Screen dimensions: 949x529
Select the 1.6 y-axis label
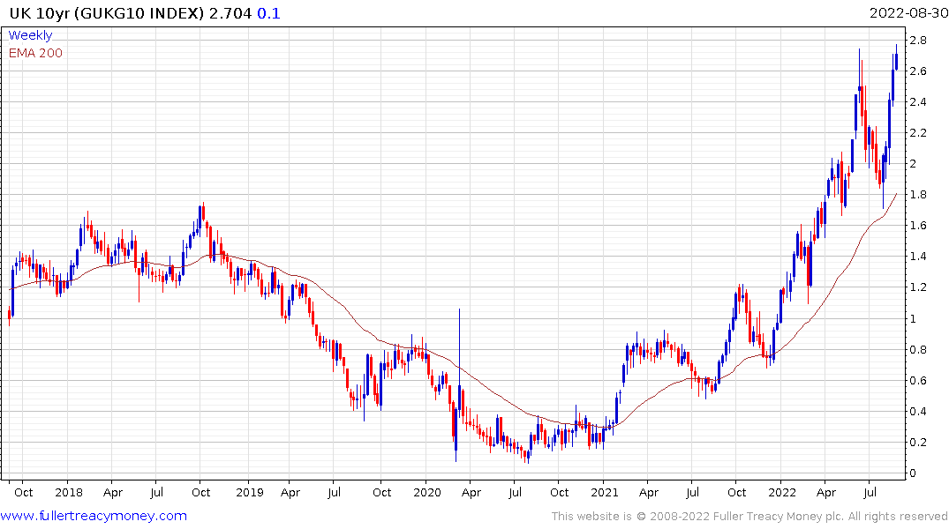click(917, 226)
